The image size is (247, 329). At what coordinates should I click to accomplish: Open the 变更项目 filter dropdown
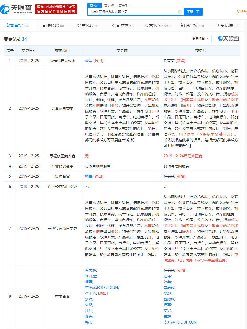click(x=200, y=38)
